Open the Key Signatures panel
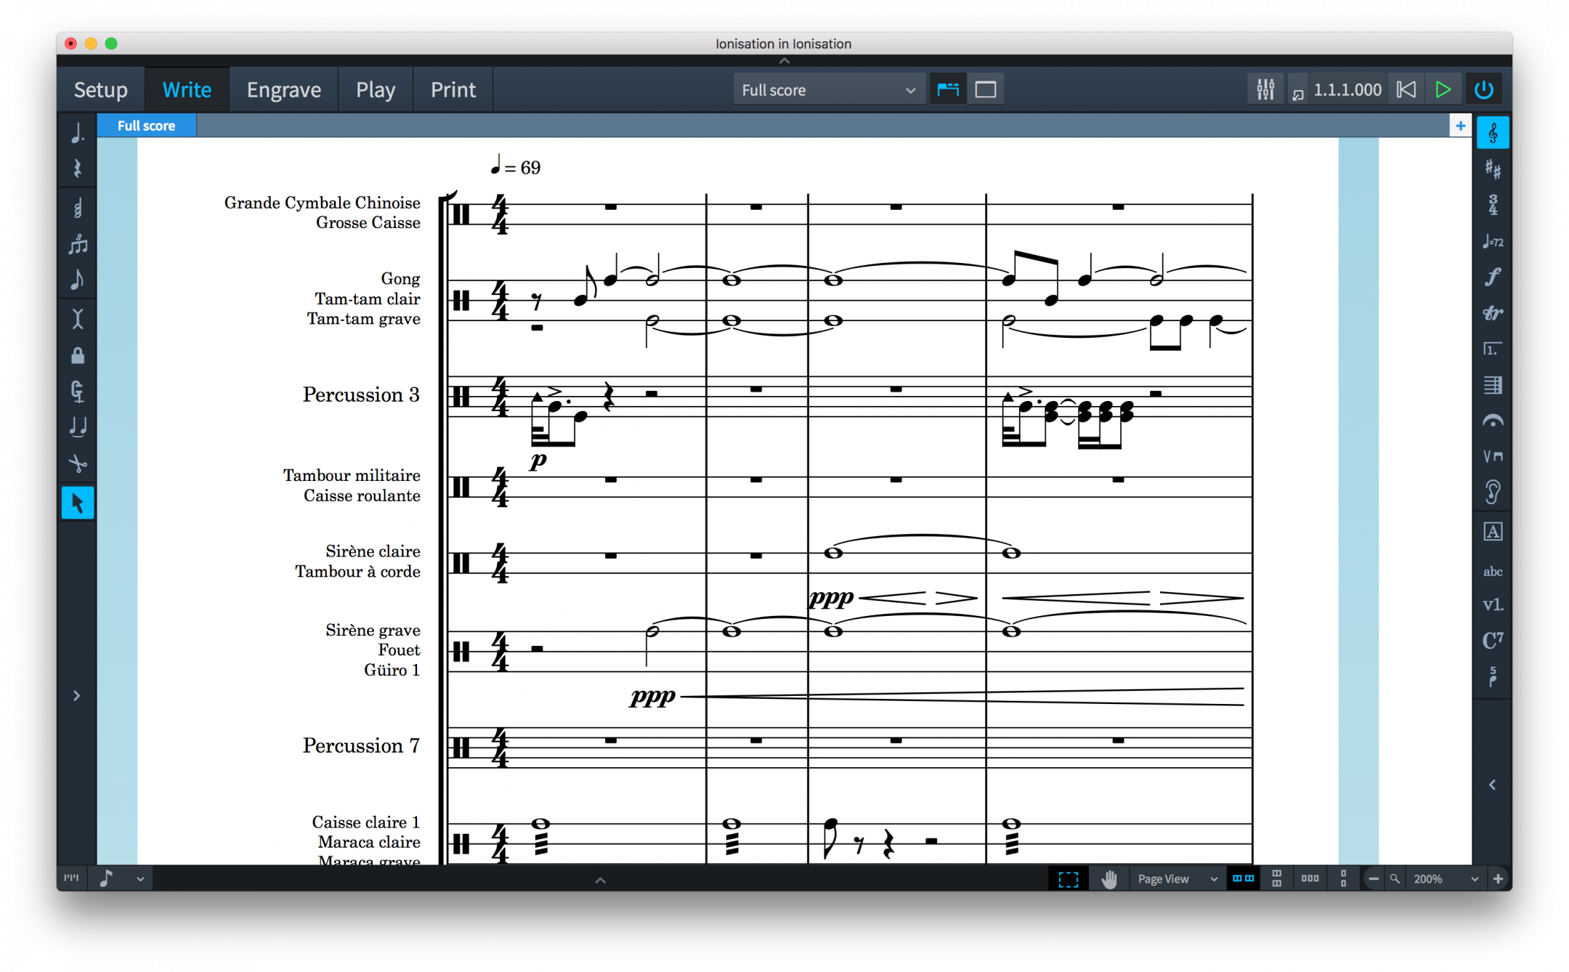 [x=1493, y=169]
